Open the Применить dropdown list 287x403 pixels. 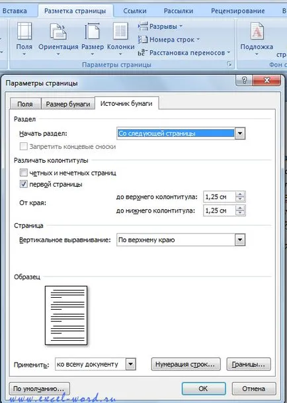point(130,364)
